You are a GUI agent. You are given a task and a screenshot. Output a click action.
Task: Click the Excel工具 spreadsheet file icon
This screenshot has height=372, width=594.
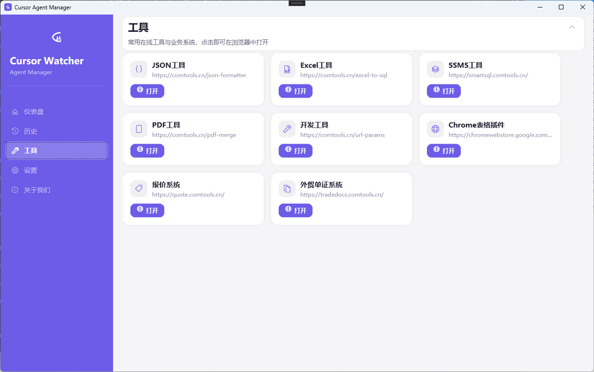287,69
